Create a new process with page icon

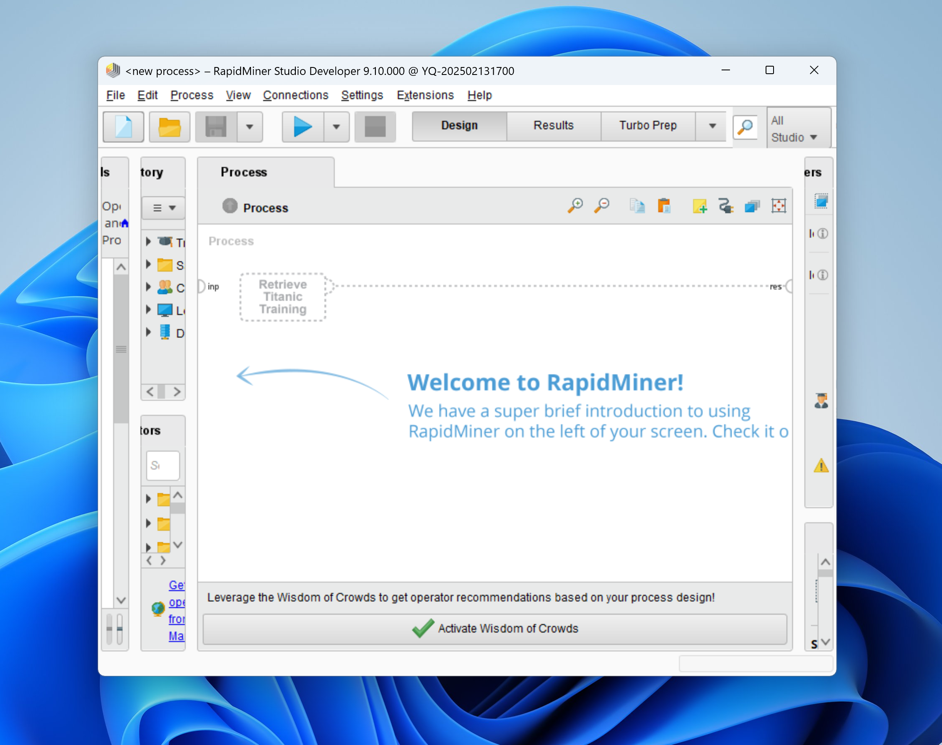[124, 126]
